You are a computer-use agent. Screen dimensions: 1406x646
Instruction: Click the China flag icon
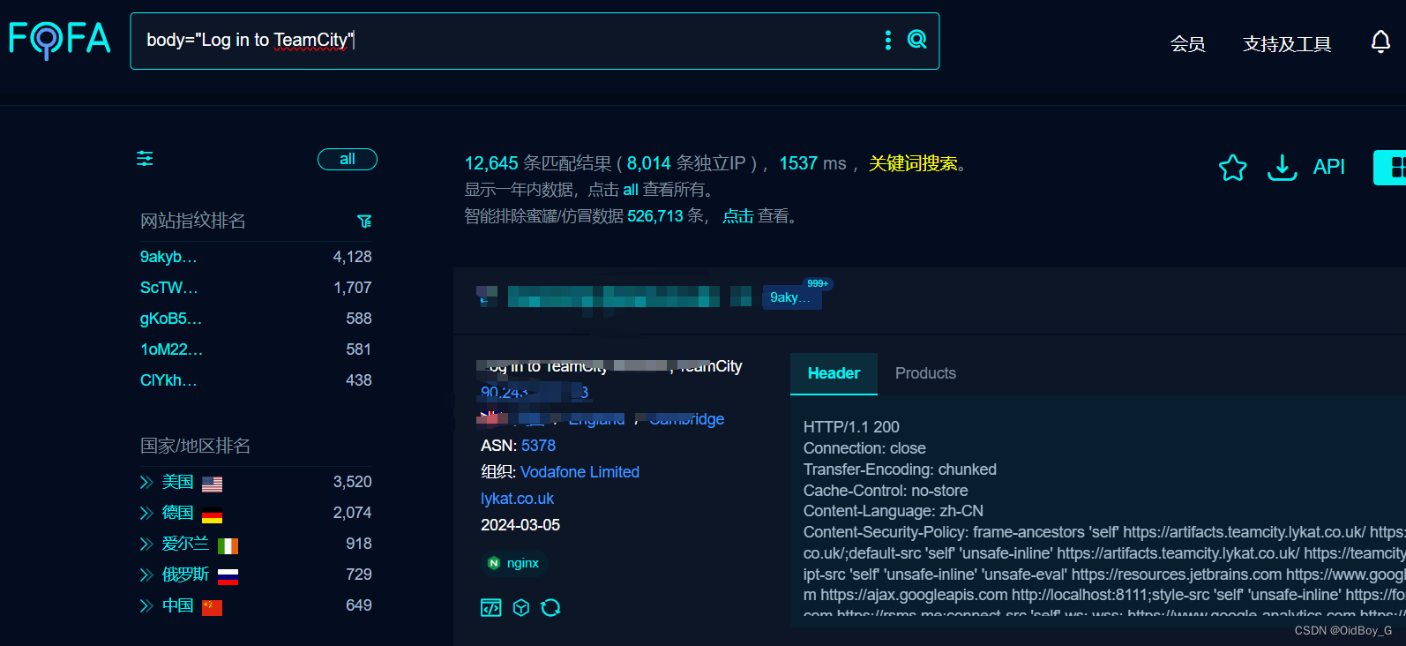tap(212, 607)
